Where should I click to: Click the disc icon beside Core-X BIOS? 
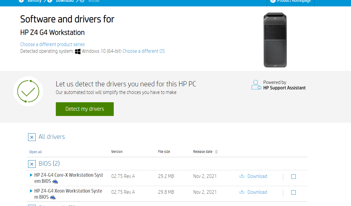pos(55,182)
